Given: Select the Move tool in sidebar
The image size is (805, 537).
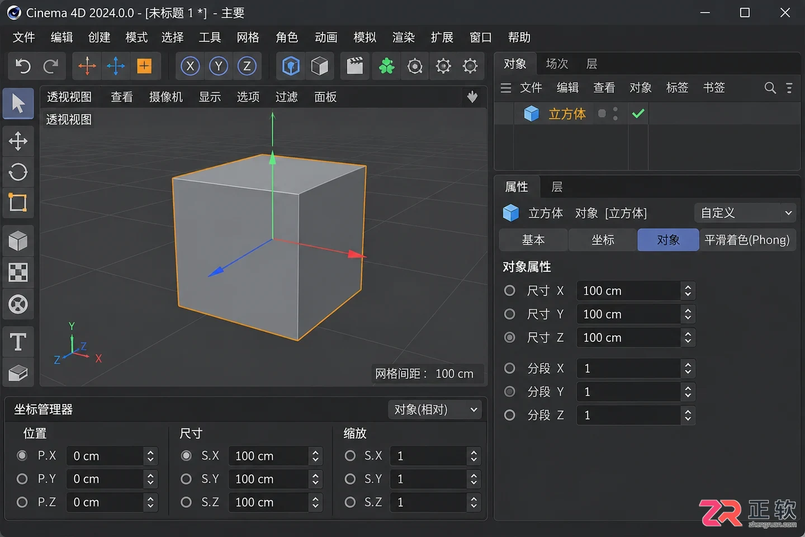Looking at the screenshot, I should [x=18, y=141].
